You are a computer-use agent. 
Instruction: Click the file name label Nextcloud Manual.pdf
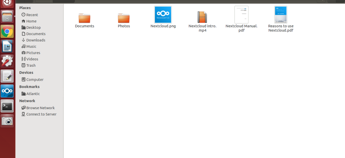pyautogui.click(x=241, y=28)
